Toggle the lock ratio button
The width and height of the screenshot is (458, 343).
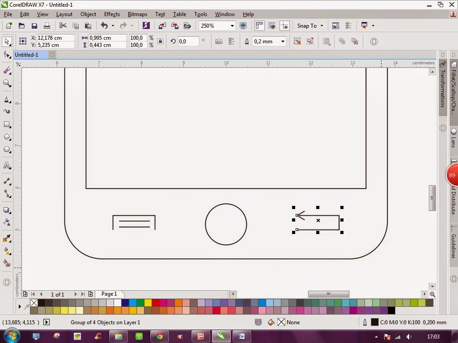pyautogui.click(x=161, y=42)
